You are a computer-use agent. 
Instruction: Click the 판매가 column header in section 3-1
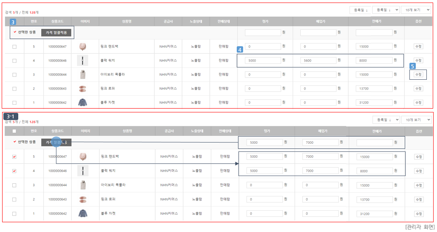click(377, 131)
